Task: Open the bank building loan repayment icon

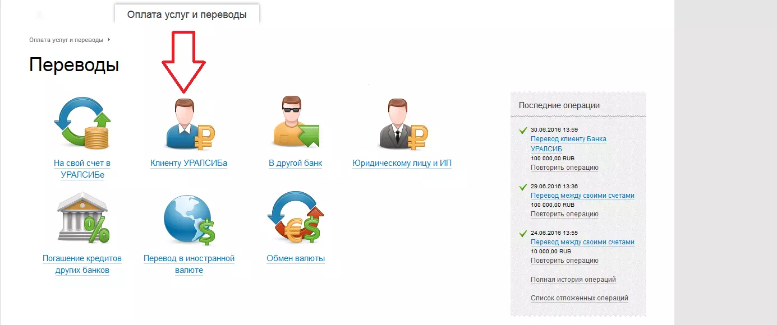Action: [82, 217]
